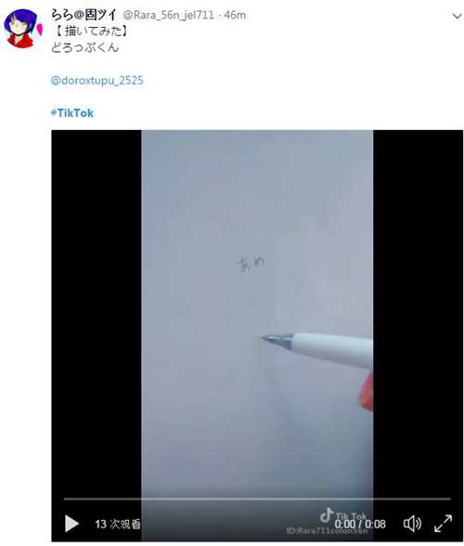
Task: Click the handwritten text in the video
Action: 251,264
